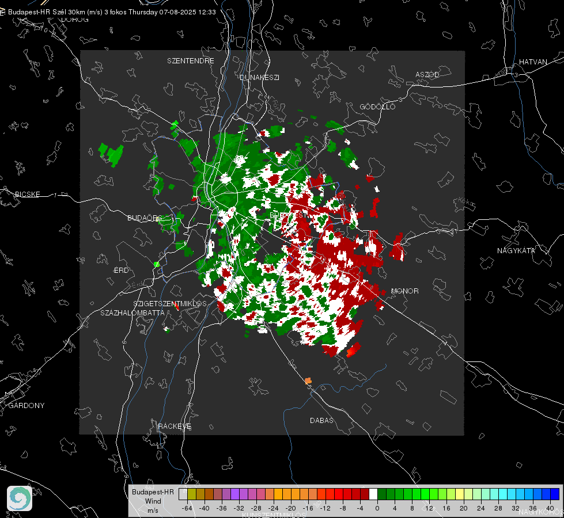Screen dimensions: 564x518
Task: Click the white zero-velocity swatch in legend
Action: [x=373, y=494]
